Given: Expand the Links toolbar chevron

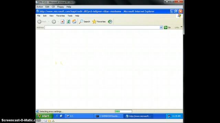Looking at the screenshot, I should point(181,27).
